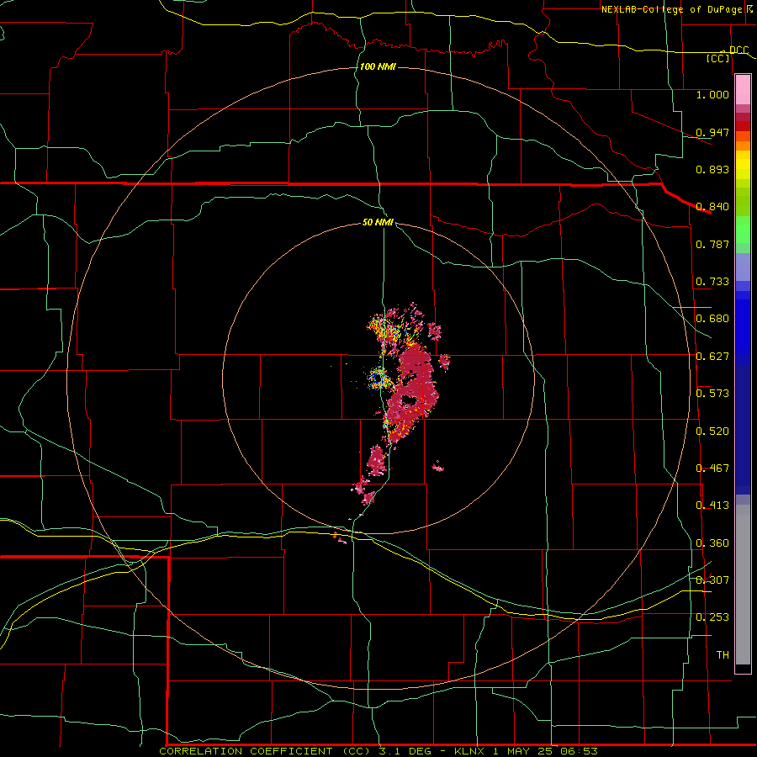Click the 3.1 DEG elevation angle text
This screenshot has width=757, height=757.
404,751
